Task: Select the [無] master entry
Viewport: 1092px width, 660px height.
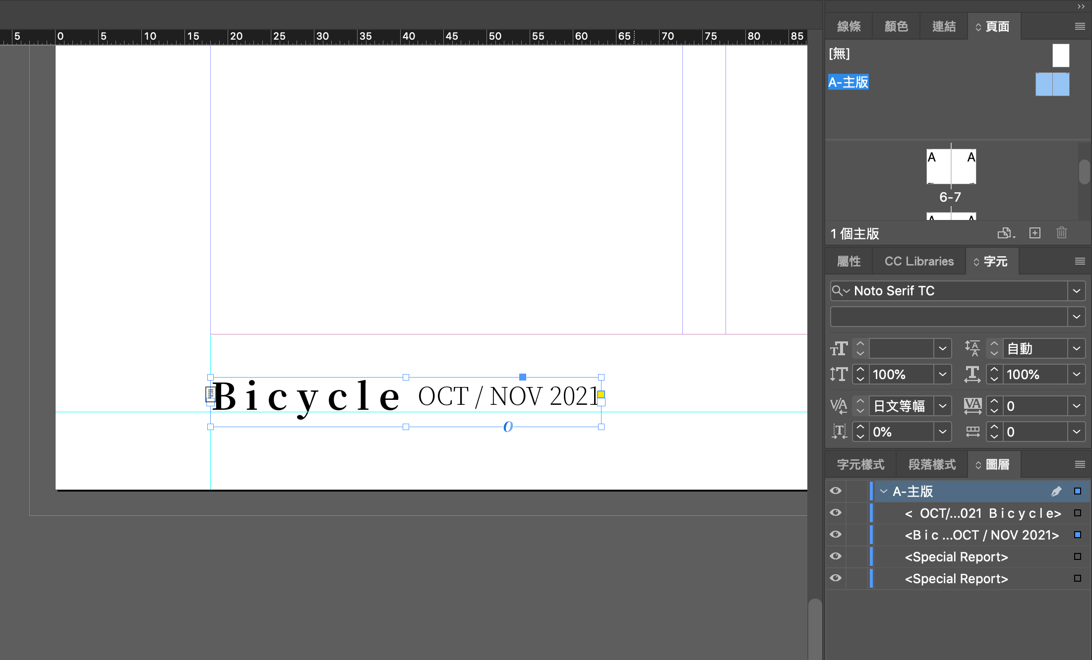Action: pyautogui.click(x=840, y=54)
